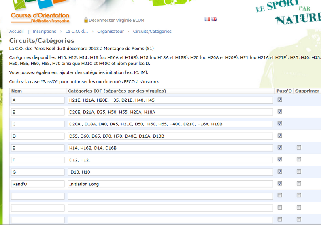Open the Organisateur breadcrumb link
Screen dimensions: 321x225
(x=111, y=31)
